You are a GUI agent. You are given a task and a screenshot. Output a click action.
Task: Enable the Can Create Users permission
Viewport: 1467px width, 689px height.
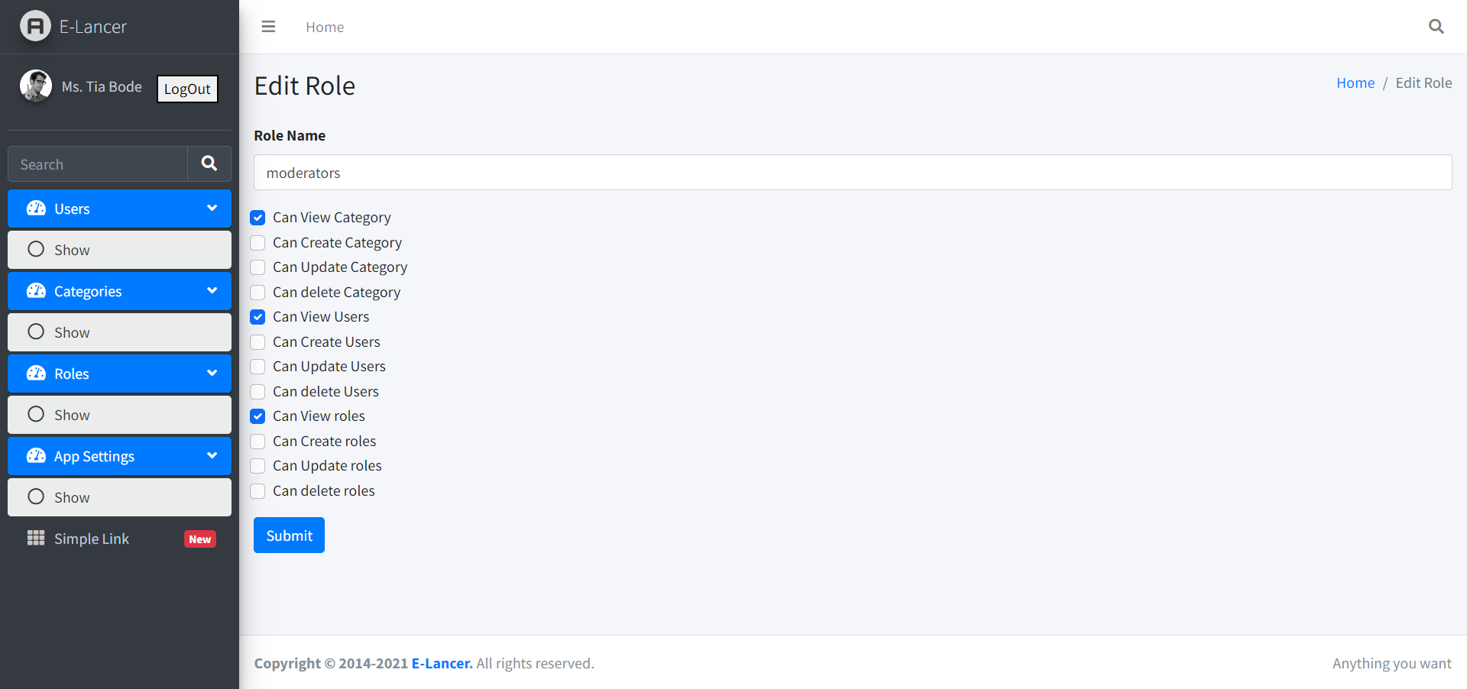pyautogui.click(x=257, y=342)
